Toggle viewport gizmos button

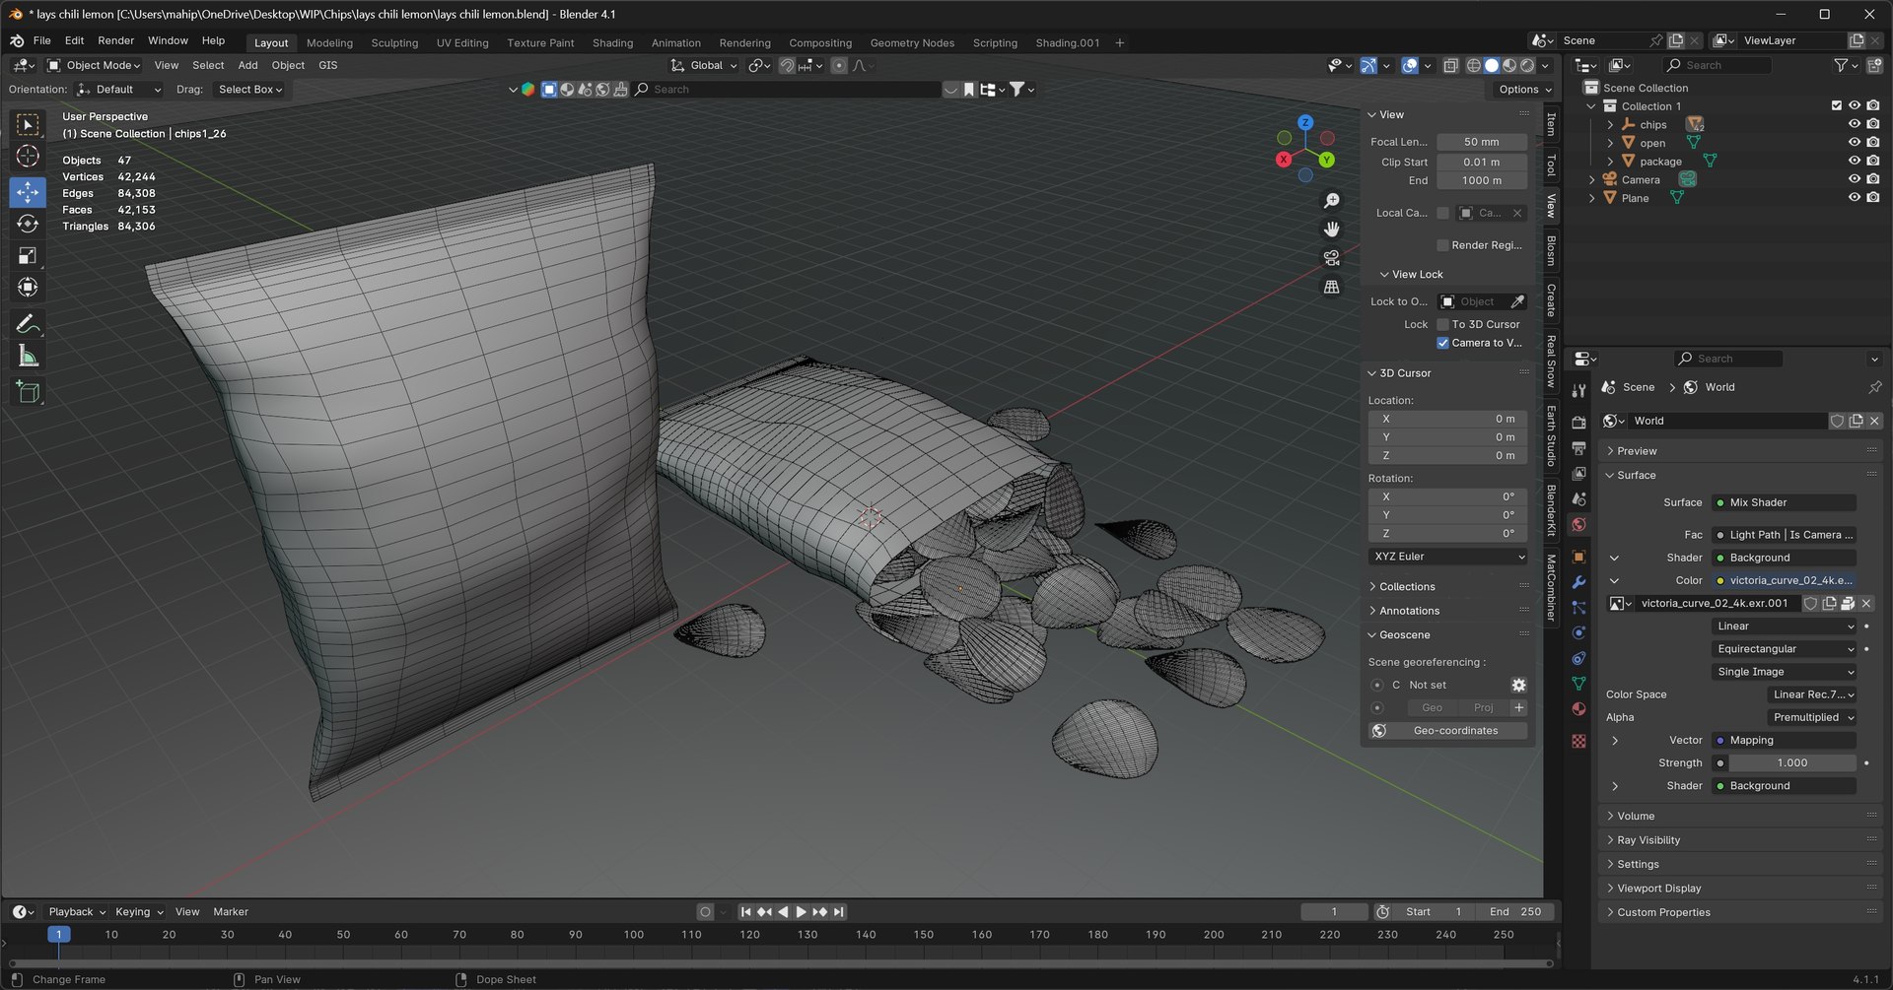[1368, 65]
